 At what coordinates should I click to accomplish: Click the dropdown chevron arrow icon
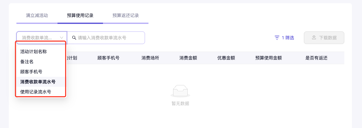62,38
